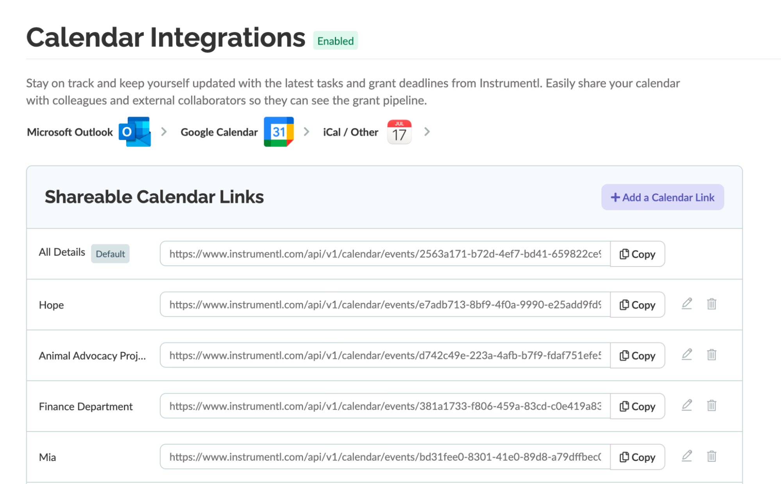Click the Google Calendar icon
Image resolution: width=781 pixels, height=484 pixels.
279,132
